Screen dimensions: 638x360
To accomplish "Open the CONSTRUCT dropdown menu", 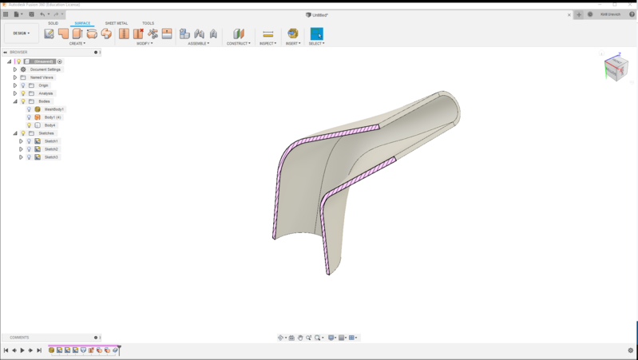I will coord(239,44).
